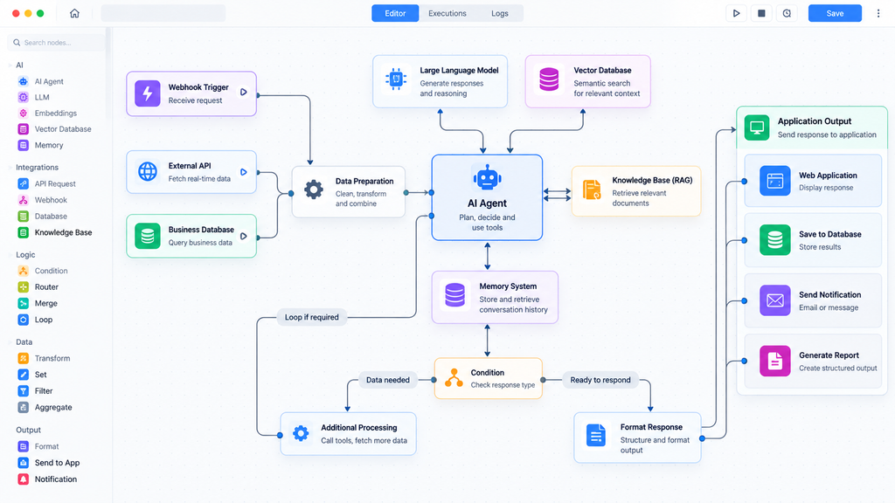Select the AI Agent robot node on canvas
The height and width of the screenshot is (503, 895).
487,197
